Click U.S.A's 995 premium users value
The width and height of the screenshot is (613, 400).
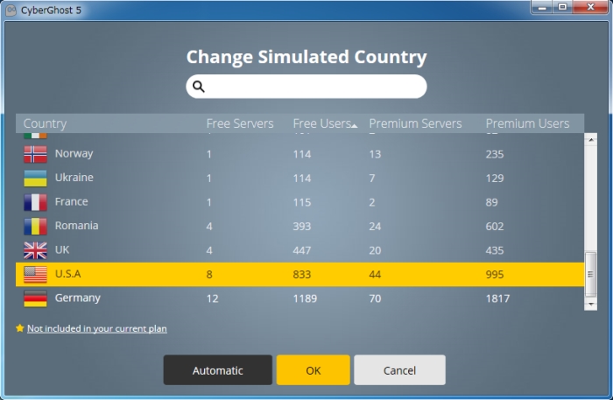tap(495, 275)
